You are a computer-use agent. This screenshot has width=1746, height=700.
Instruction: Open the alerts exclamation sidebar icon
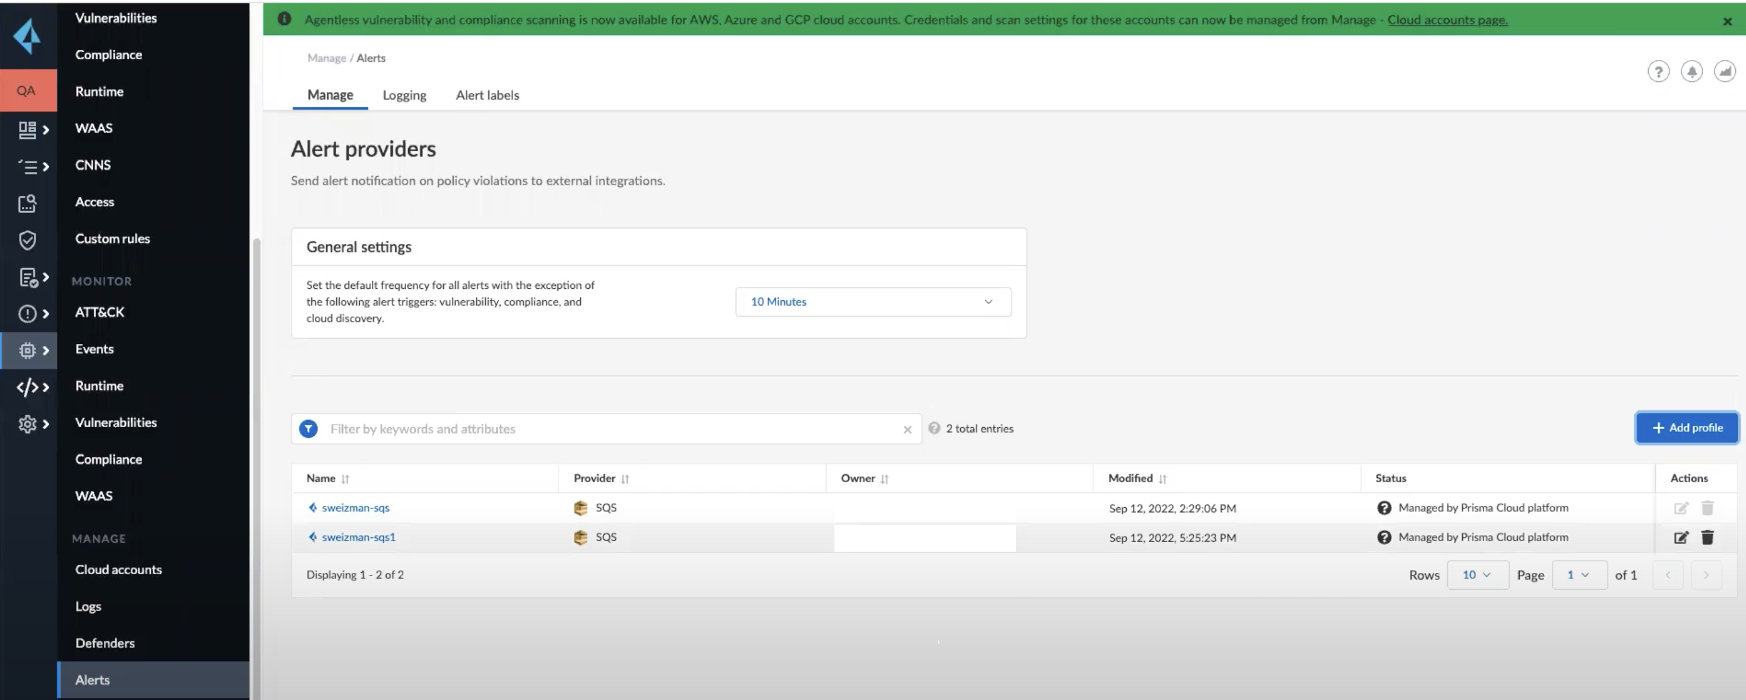[x=27, y=313]
